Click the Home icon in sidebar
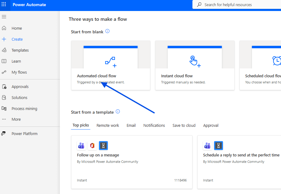The height and width of the screenshot is (194, 281). click(x=4, y=28)
